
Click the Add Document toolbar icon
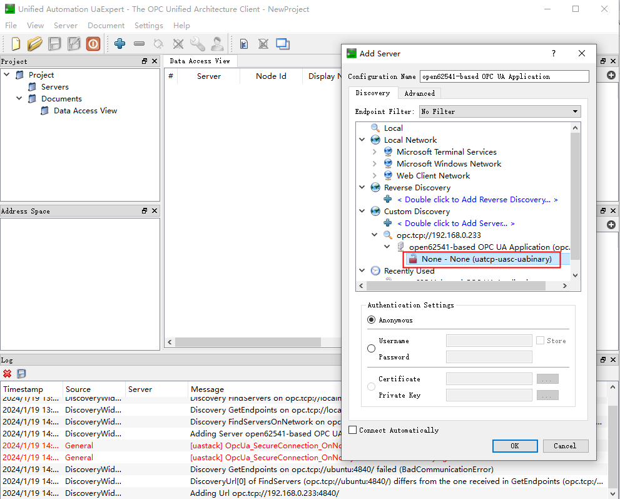pyautogui.click(x=244, y=44)
